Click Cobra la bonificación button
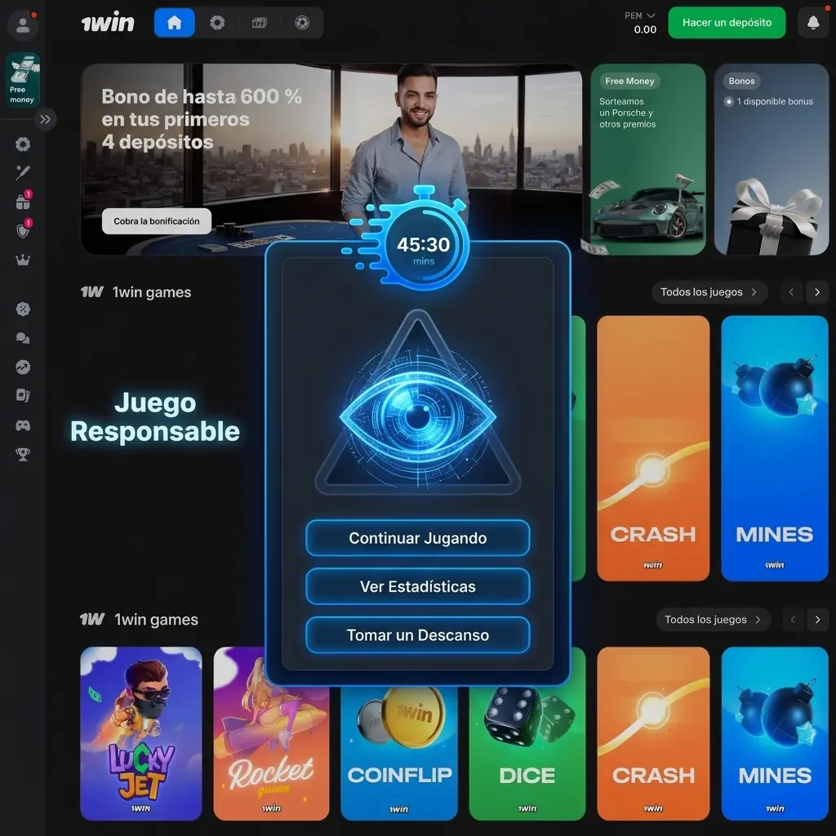 point(157,221)
